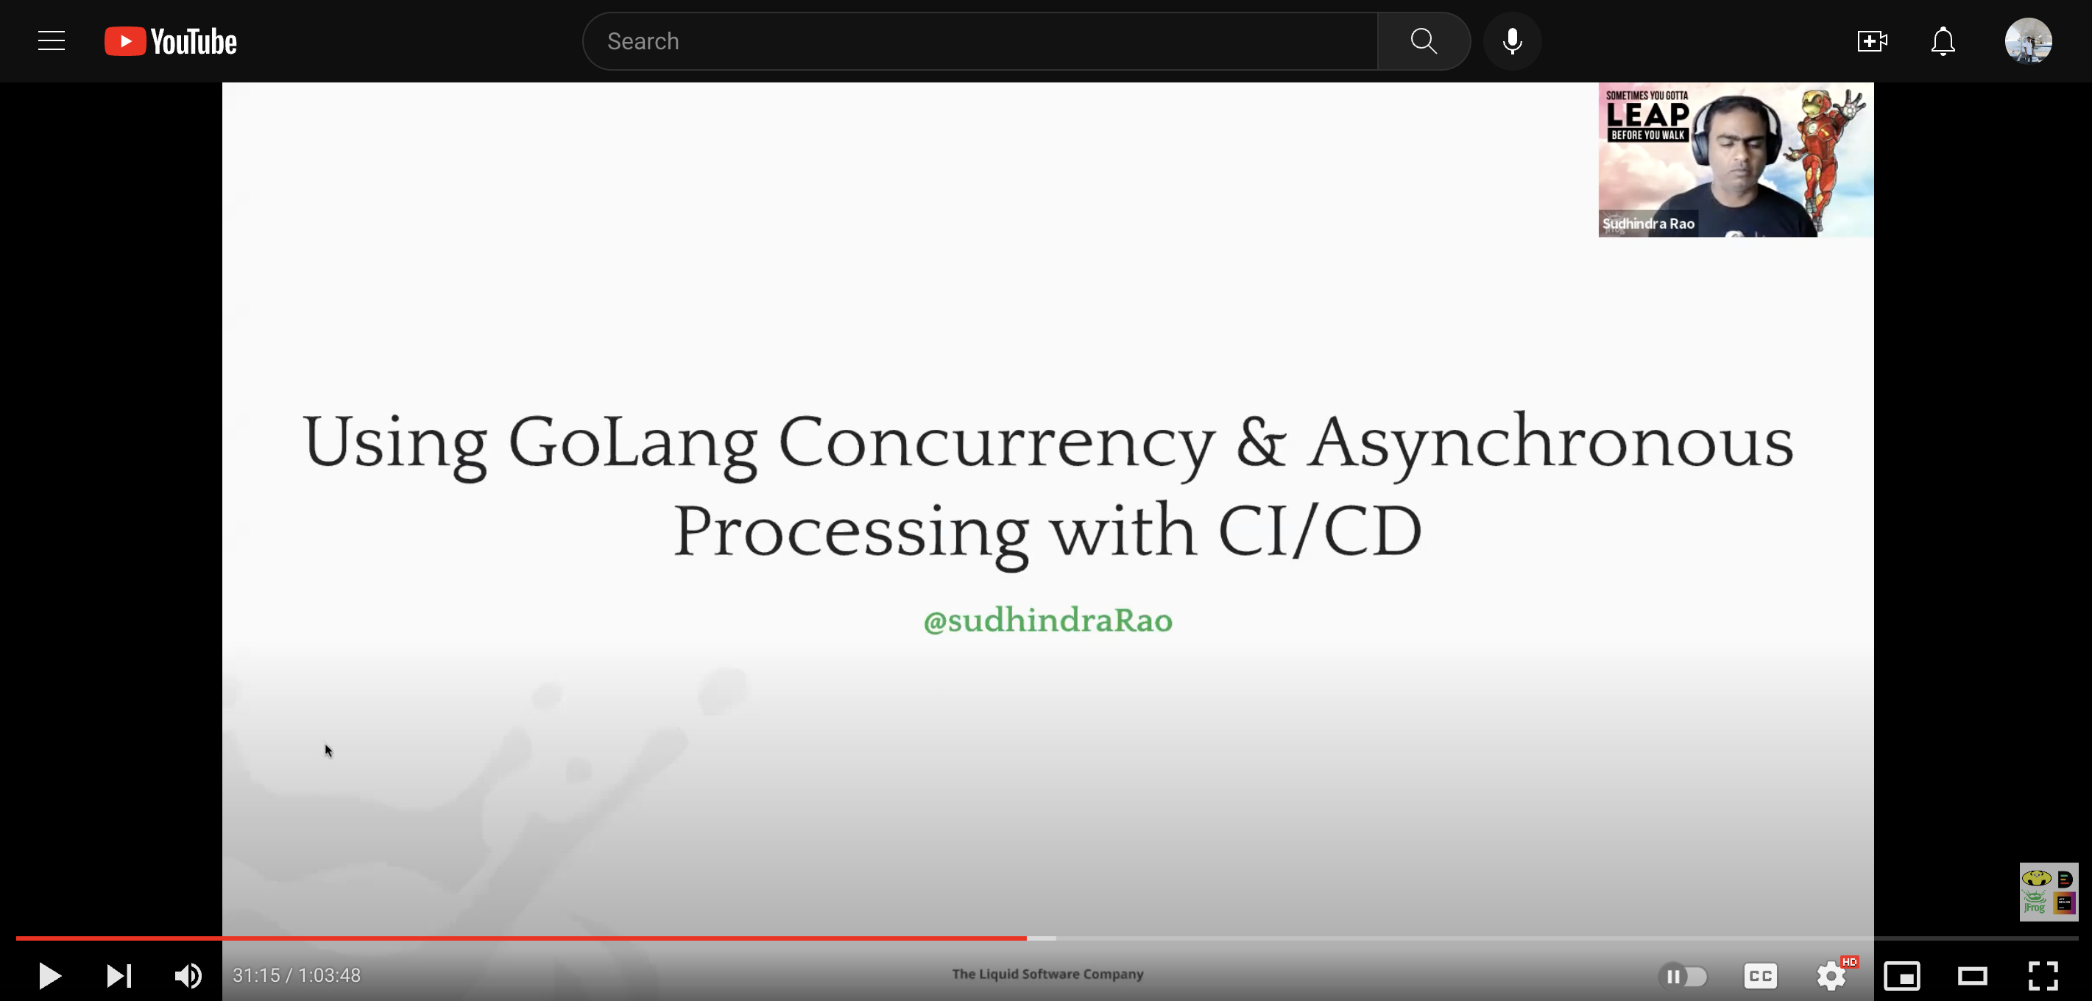Viewport: 2092px width, 1001px height.
Task: Click the YouTube hamburger menu icon
Action: tap(49, 40)
